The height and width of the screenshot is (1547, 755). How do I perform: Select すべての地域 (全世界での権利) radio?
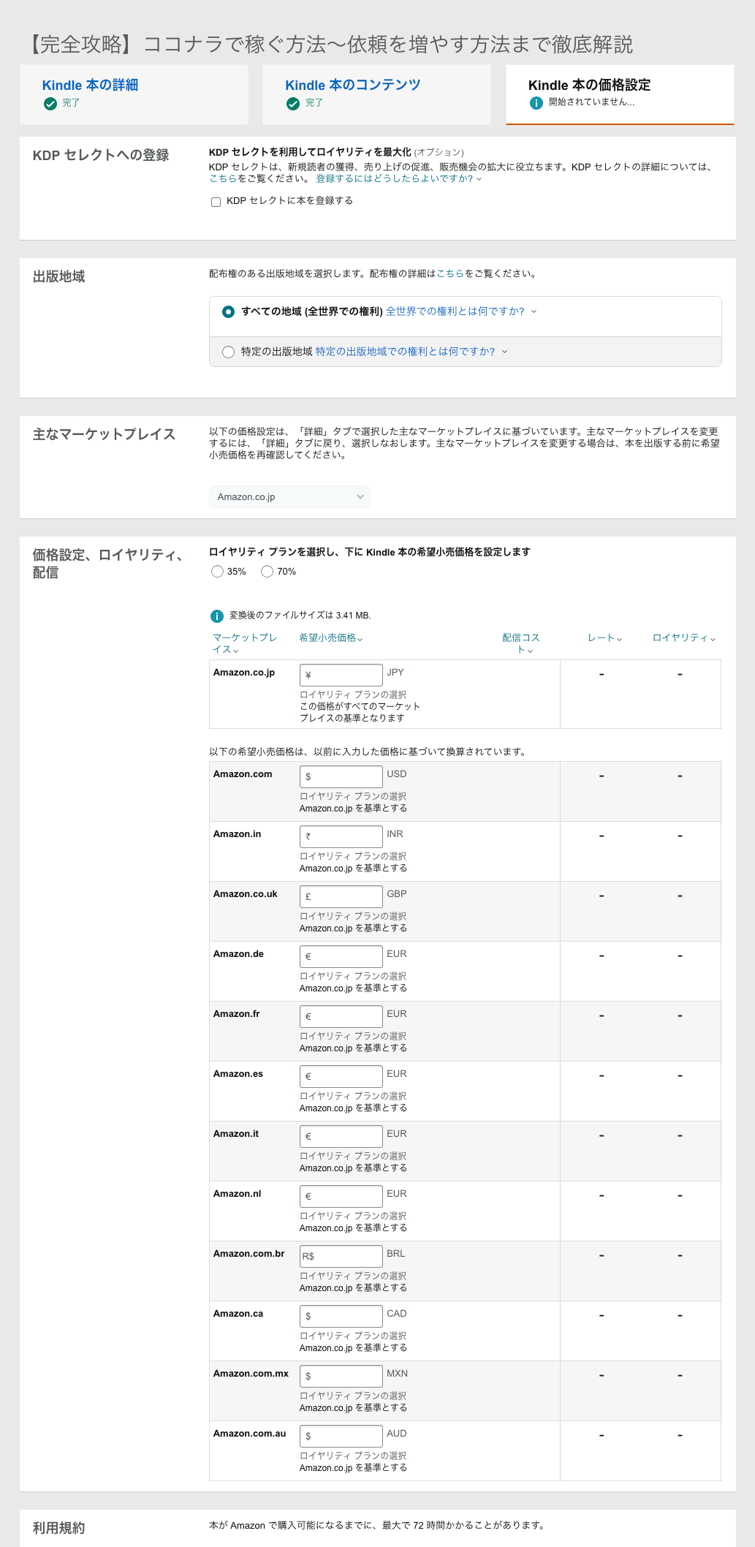tap(228, 311)
